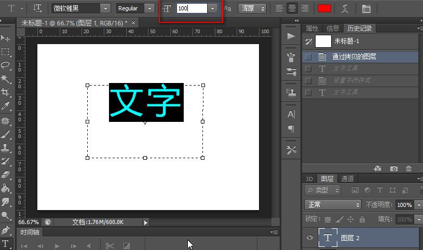
Task: Click the create warped text icon
Action: (345, 8)
